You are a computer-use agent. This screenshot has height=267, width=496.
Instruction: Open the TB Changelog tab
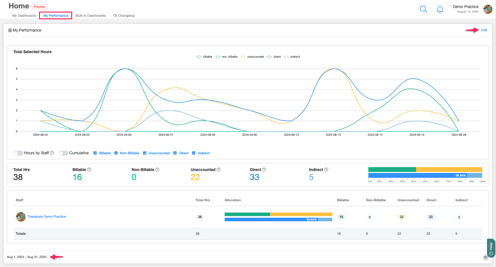pos(123,15)
